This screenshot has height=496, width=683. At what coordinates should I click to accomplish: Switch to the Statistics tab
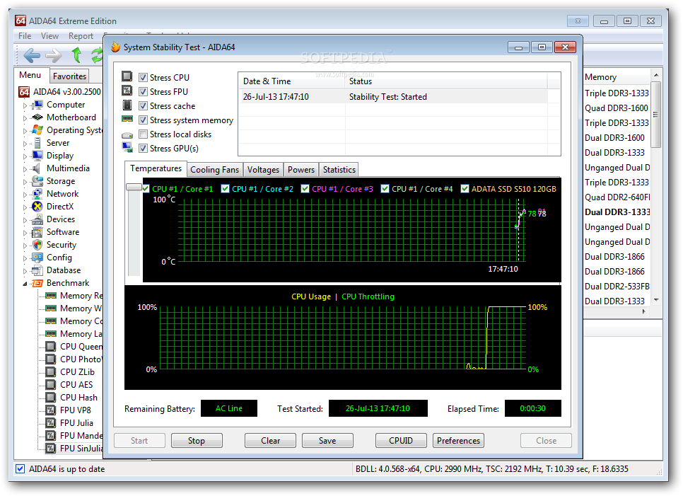(339, 170)
